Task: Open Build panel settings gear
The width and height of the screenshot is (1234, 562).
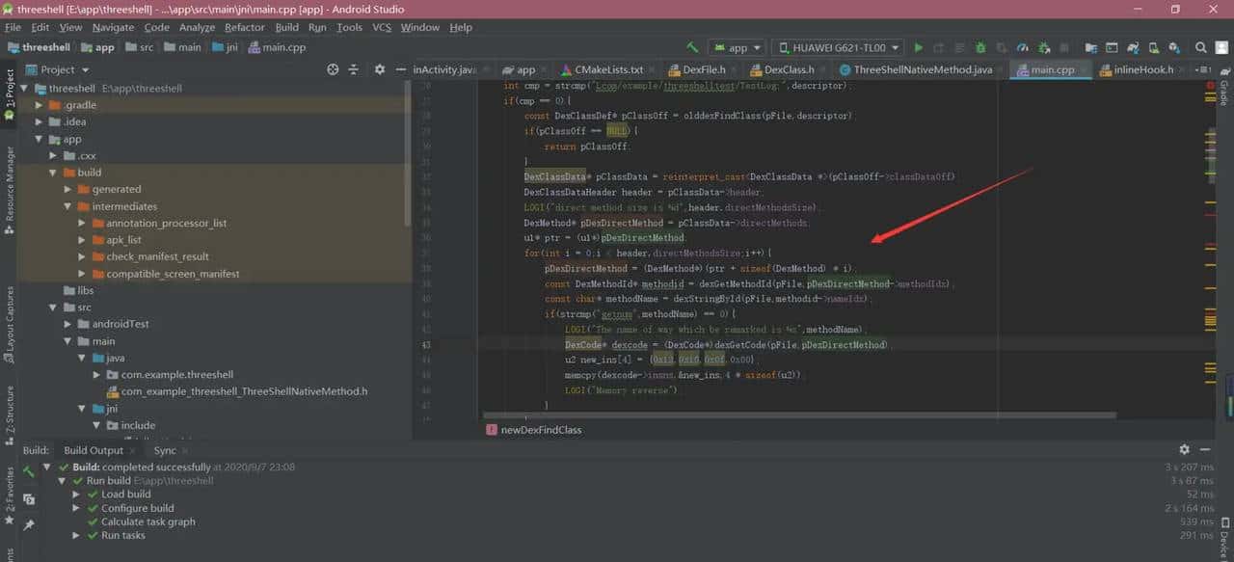Action: (1184, 450)
